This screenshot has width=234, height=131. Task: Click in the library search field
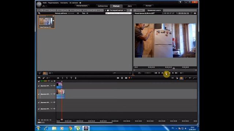pyautogui.click(x=118, y=13)
